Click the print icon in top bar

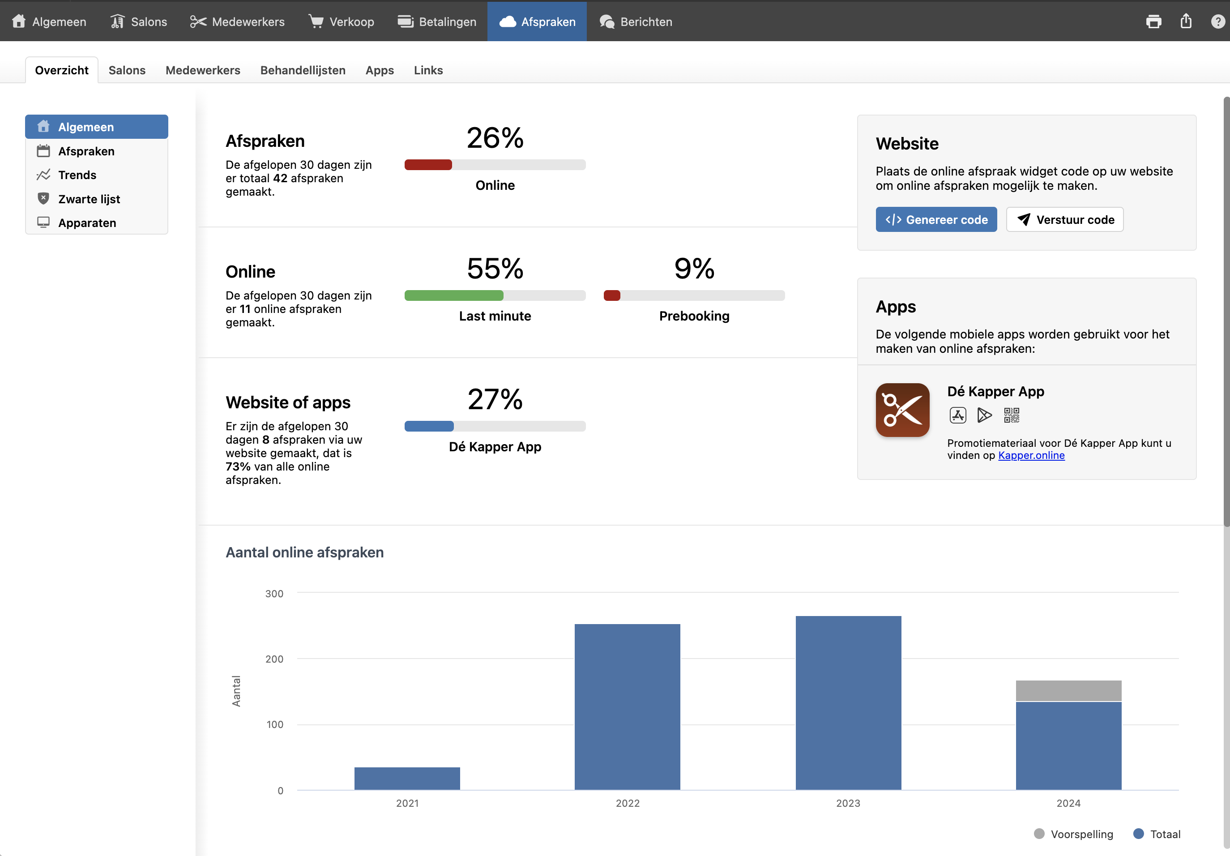(x=1153, y=21)
